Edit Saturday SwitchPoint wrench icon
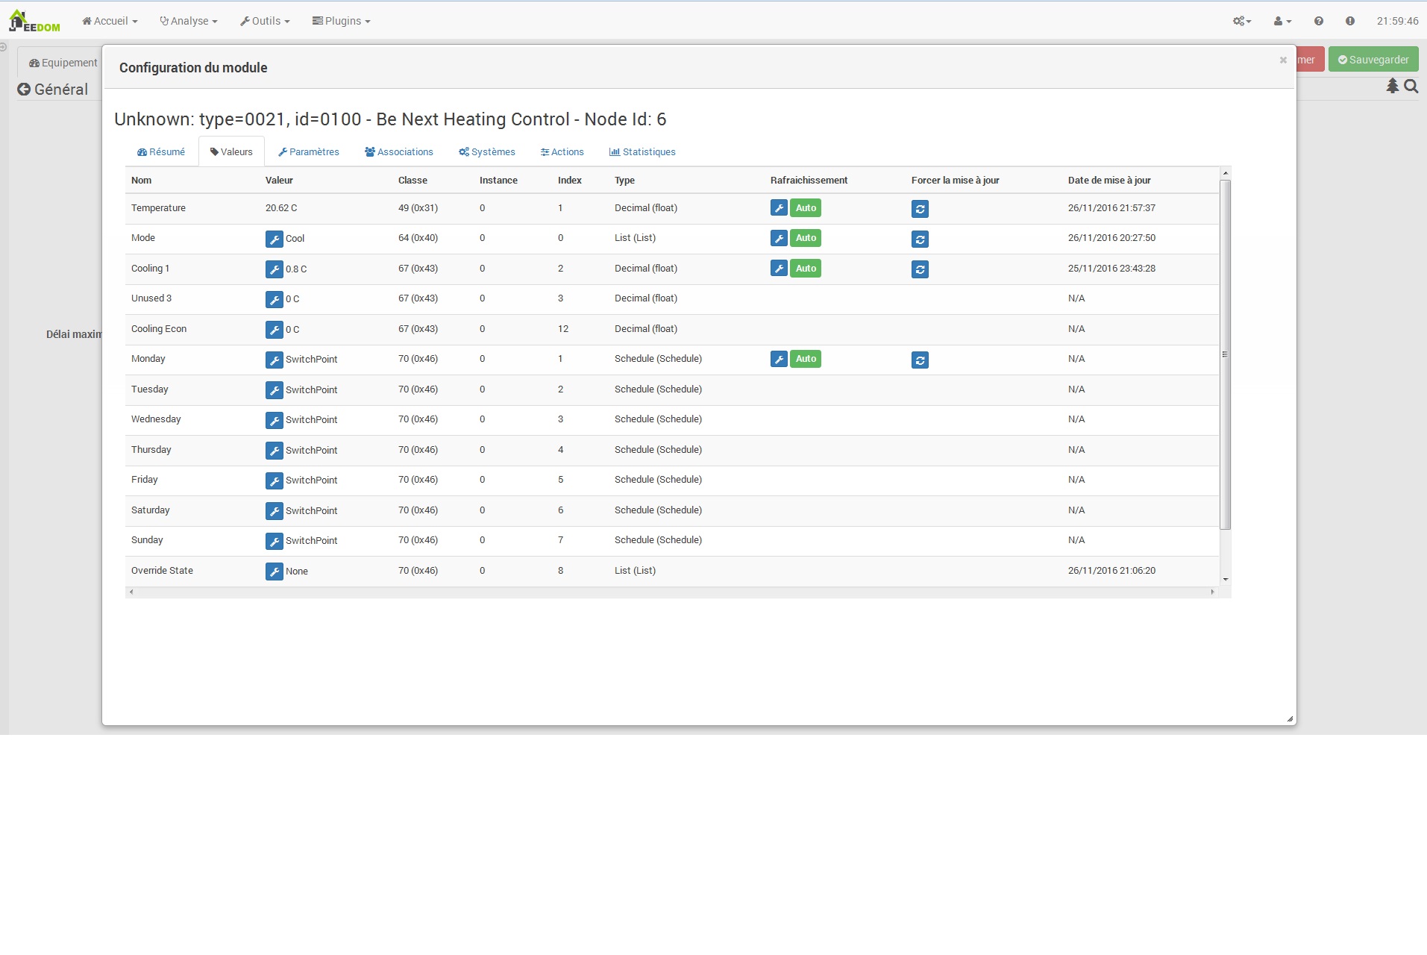The image size is (1427, 955). [275, 511]
